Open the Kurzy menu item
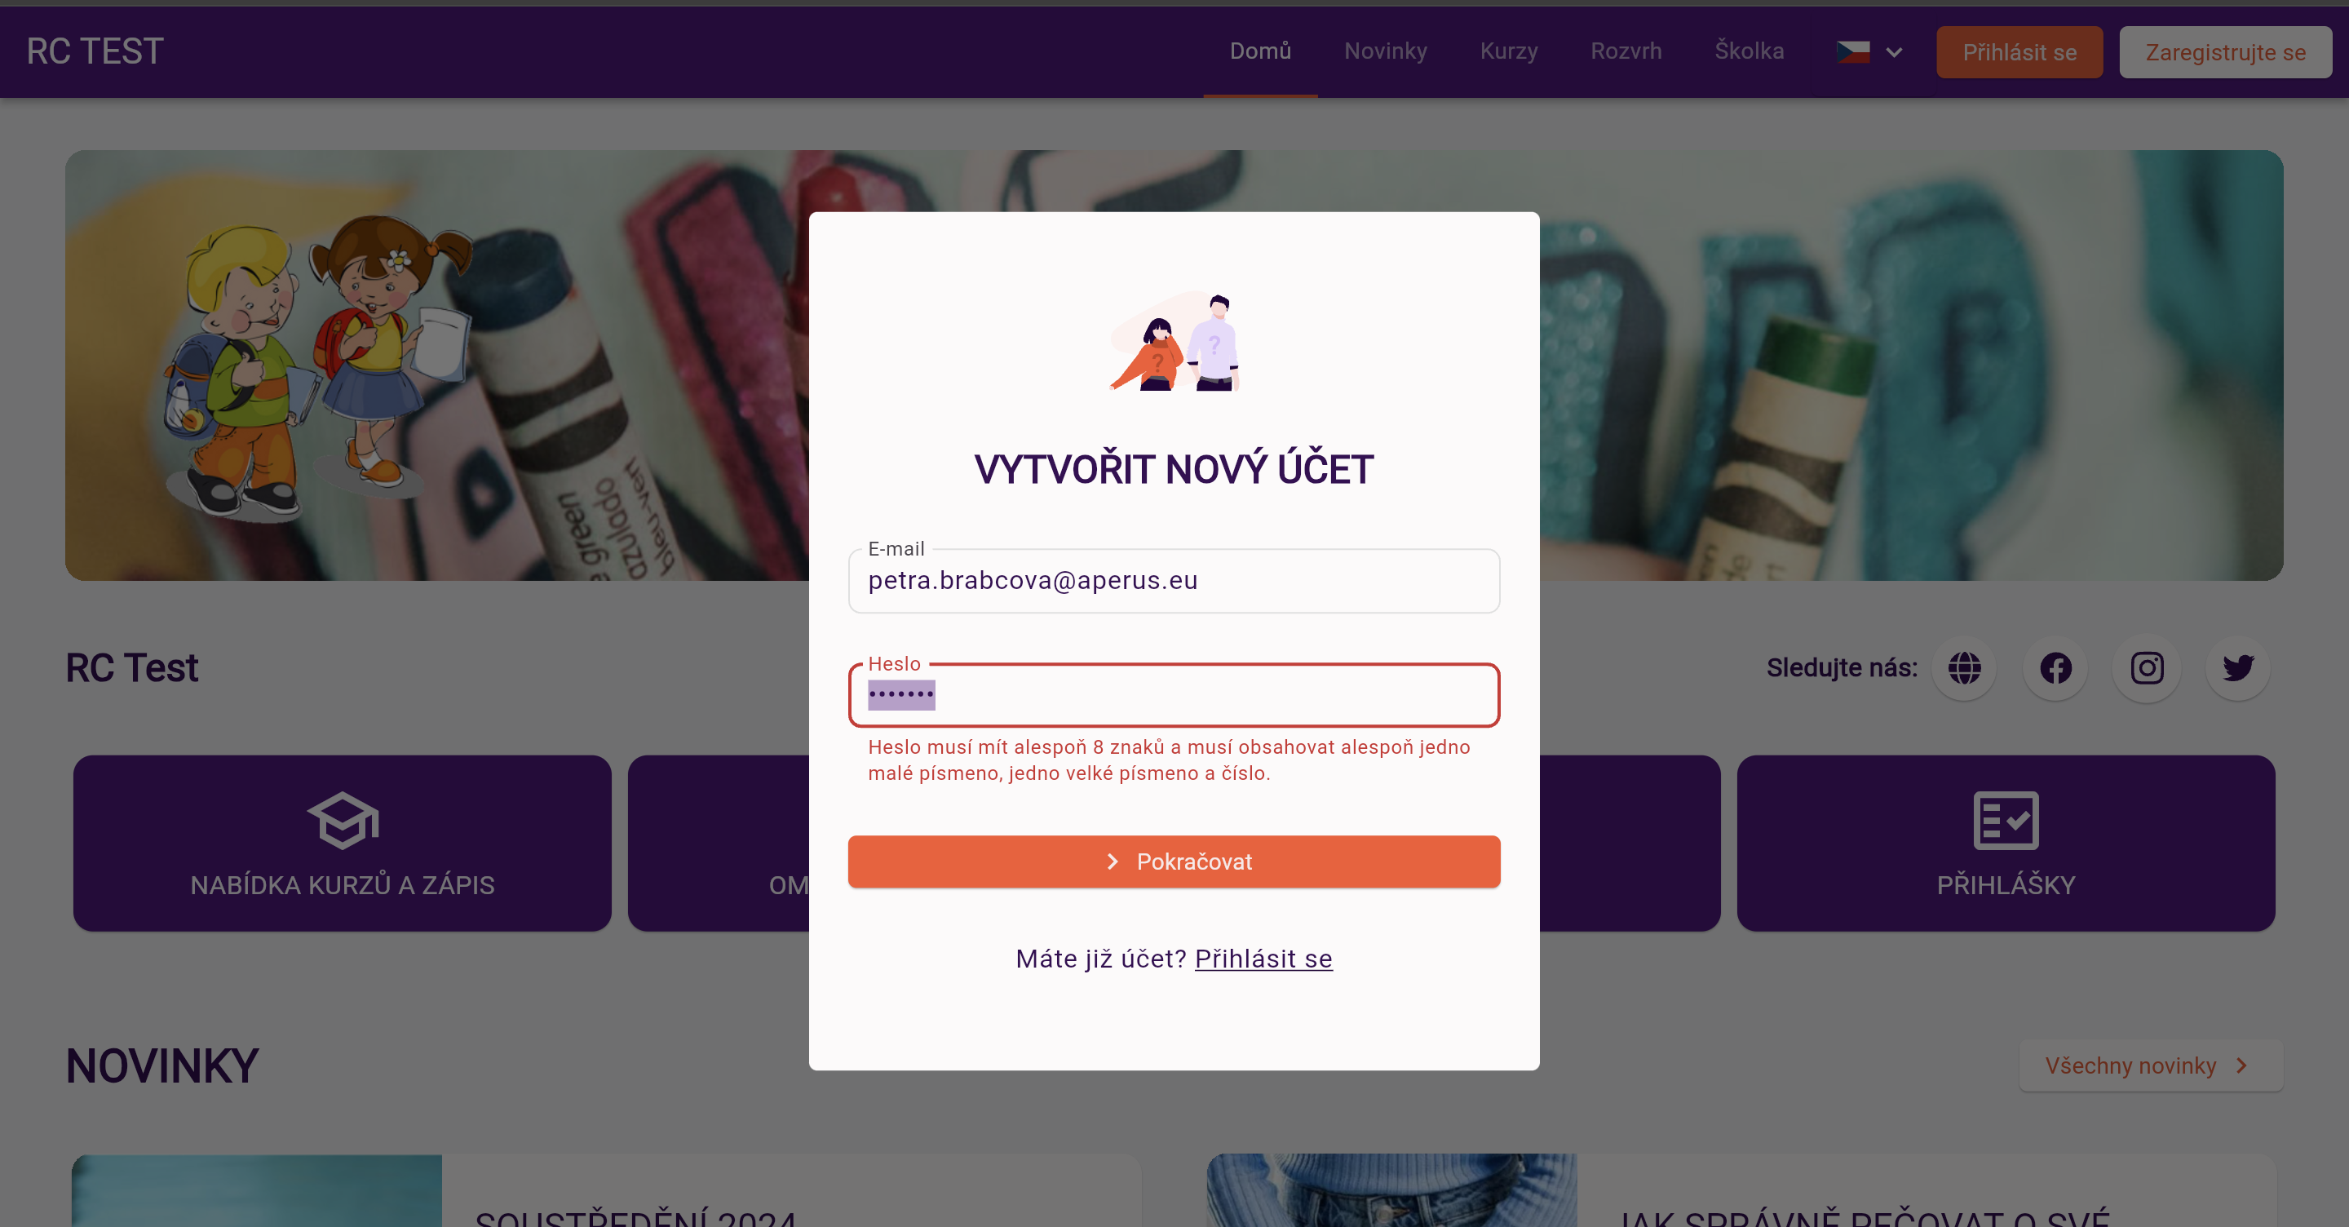The height and width of the screenshot is (1227, 2349). tap(1508, 51)
